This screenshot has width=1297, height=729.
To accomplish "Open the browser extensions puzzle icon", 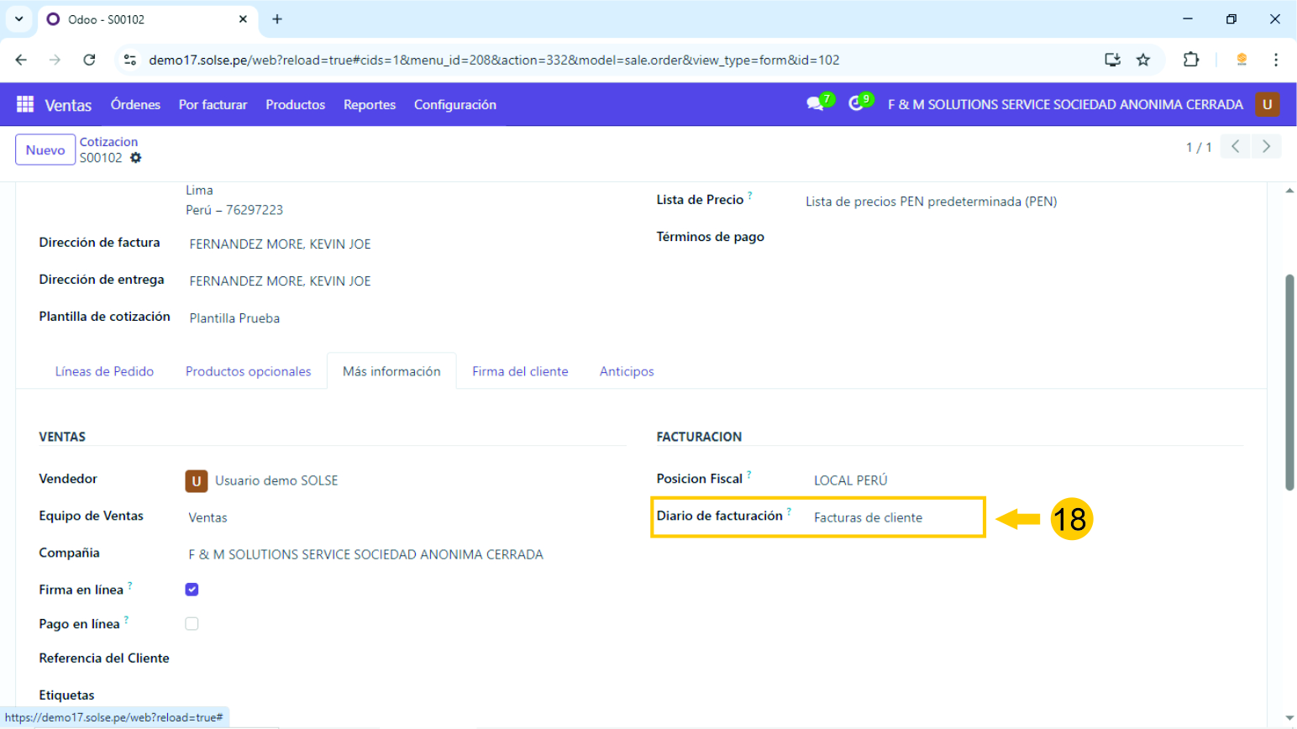I will point(1190,60).
